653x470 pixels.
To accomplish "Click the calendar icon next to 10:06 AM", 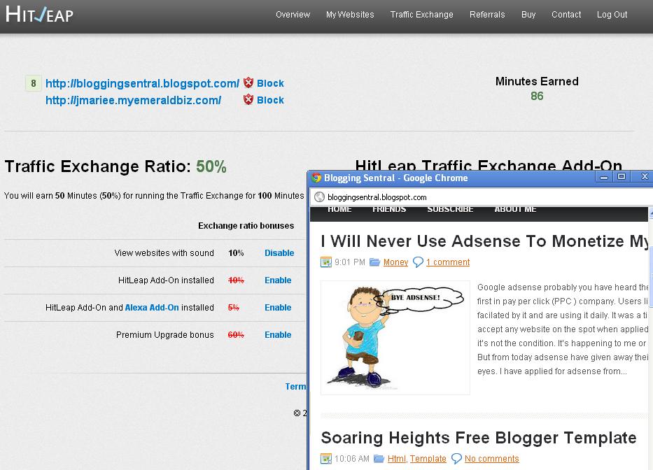I will (325, 459).
